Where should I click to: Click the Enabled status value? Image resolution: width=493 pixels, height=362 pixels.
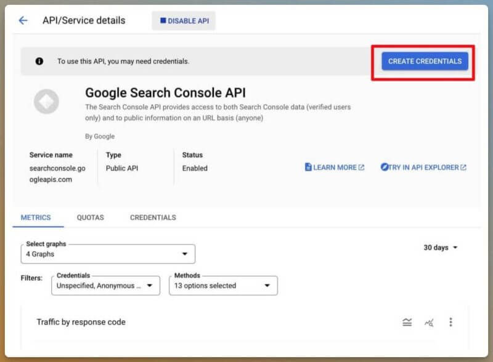[x=195, y=169]
